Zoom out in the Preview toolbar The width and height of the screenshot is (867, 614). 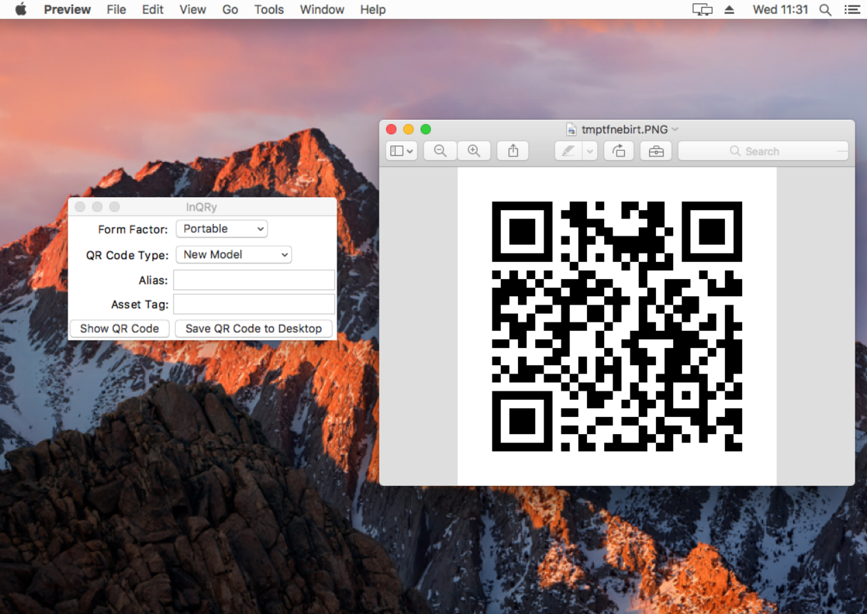coord(440,151)
